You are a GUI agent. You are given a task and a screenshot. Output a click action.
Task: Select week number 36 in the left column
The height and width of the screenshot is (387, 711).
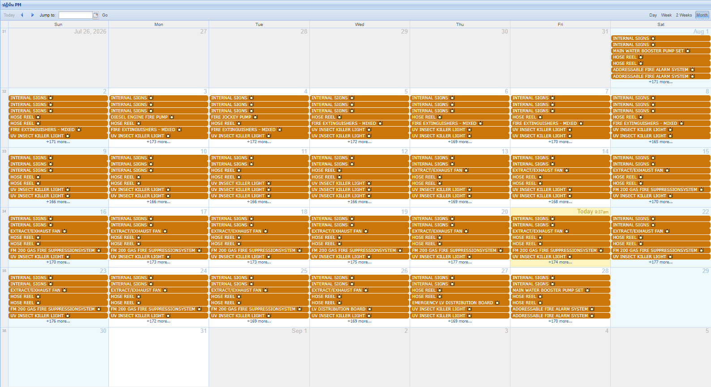click(x=4, y=331)
